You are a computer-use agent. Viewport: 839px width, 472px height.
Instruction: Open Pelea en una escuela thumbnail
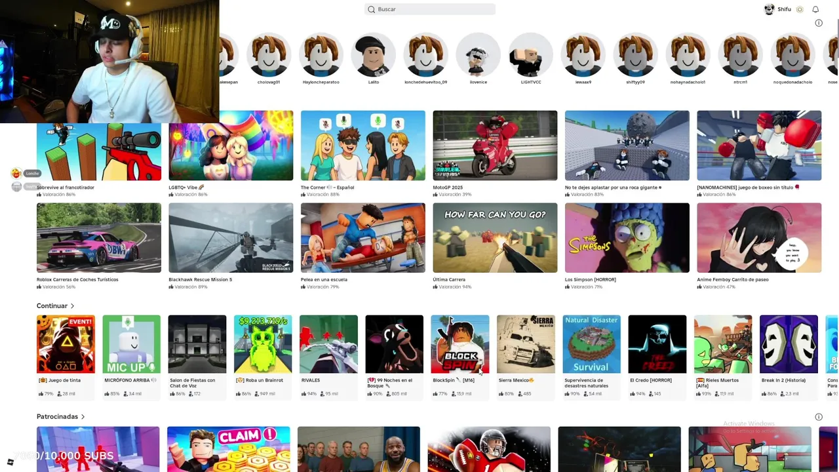click(x=363, y=238)
